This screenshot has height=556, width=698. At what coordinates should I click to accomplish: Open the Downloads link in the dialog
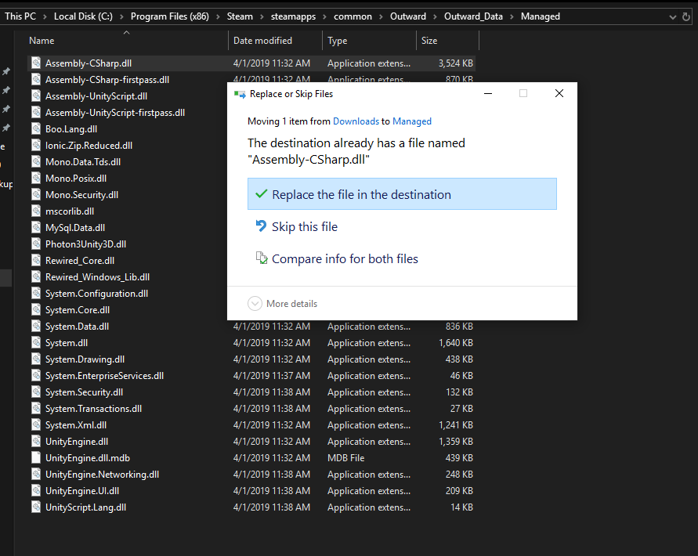pos(356,121)
